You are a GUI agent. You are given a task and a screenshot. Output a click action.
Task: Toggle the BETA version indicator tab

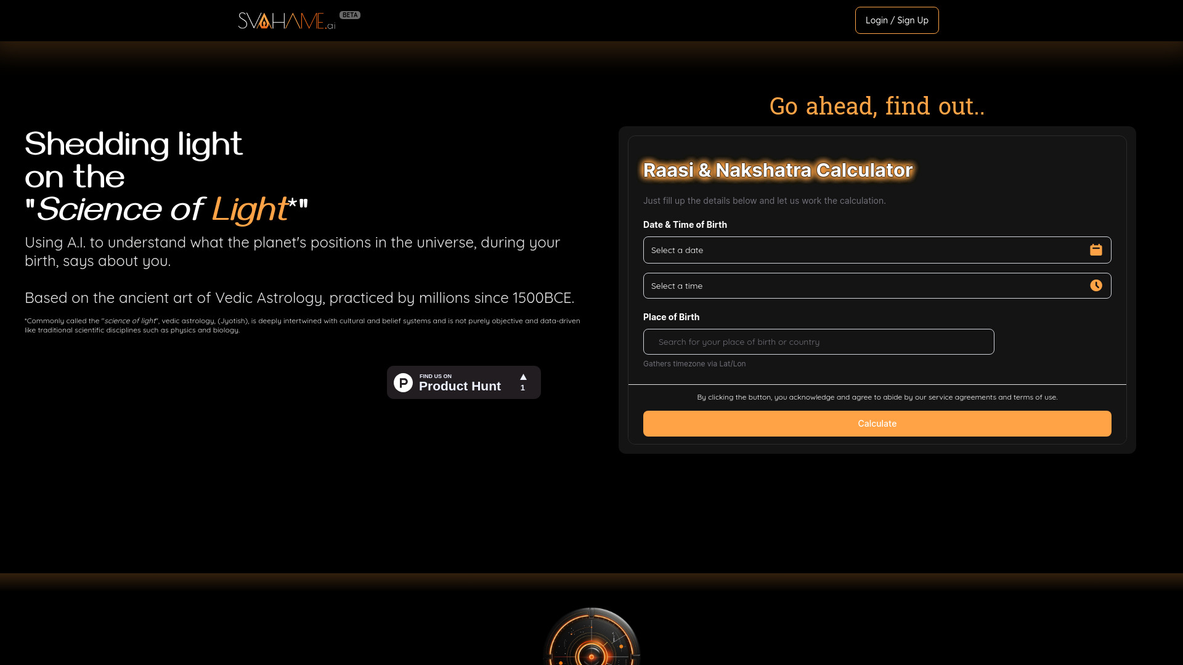coord(350,15)
